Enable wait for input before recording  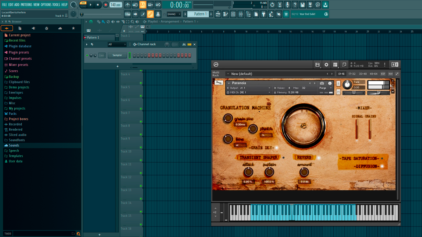coord(135,5)
